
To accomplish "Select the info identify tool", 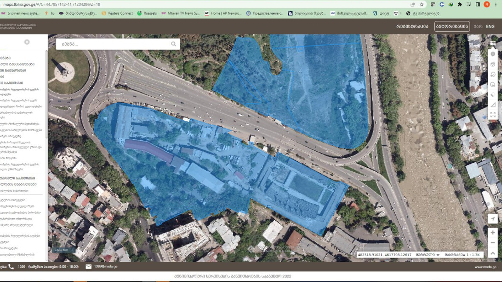I will (493, 54).
